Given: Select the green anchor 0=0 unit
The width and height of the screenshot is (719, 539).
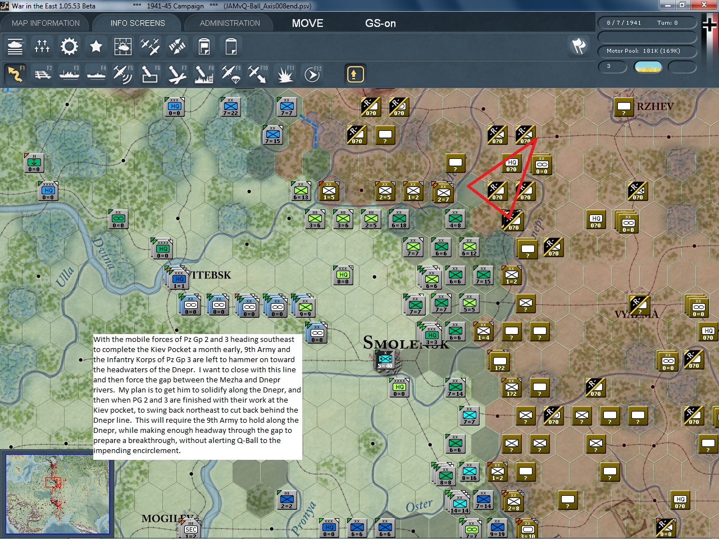Looking at the screenshot, I should click(x=34, y=163).
